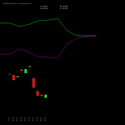Click the 29 Jul date axis label
125x125 pixels.
point(41,119)
